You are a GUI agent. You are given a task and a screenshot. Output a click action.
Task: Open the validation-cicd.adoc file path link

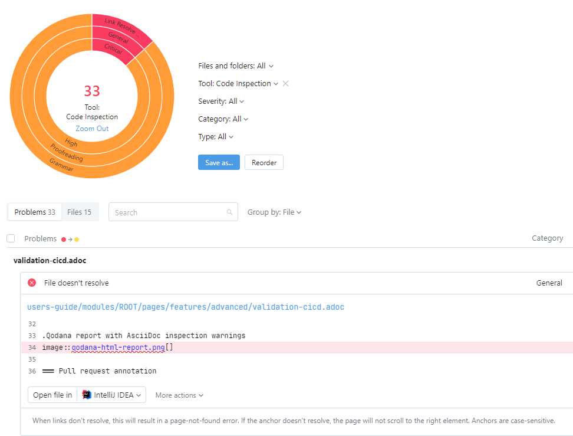point(186,307)
